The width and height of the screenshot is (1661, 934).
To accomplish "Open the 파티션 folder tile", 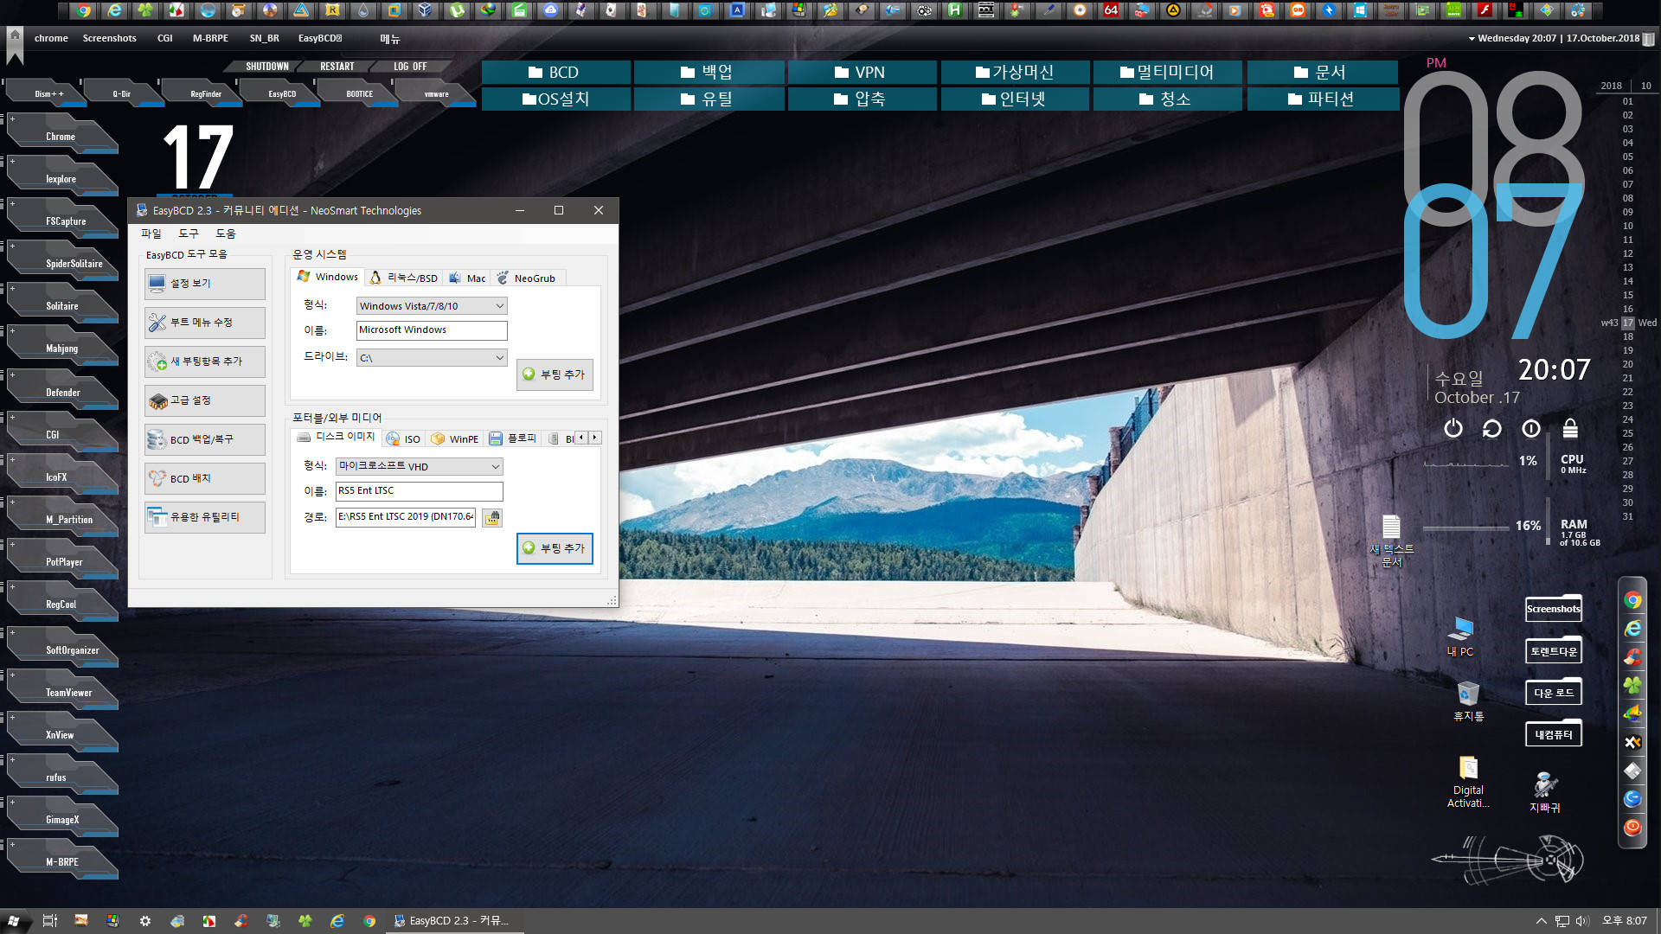I will click(x=1322, y=99).
